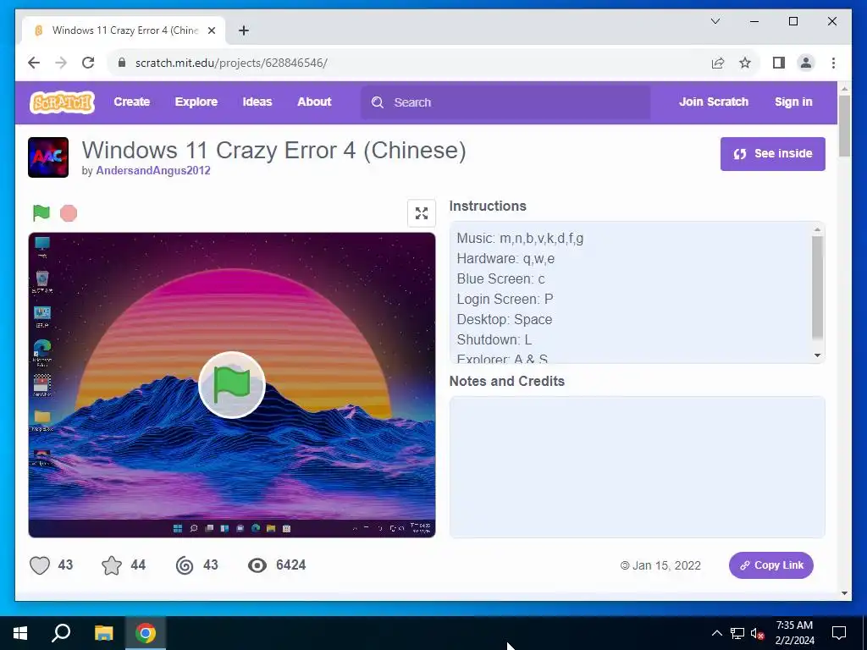Click the favorite star icon

click(112, 565)
